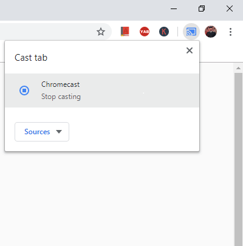The image size is (243, 246).
Task: Select the Chromecast device name
Action: click(x=60, y=84)
